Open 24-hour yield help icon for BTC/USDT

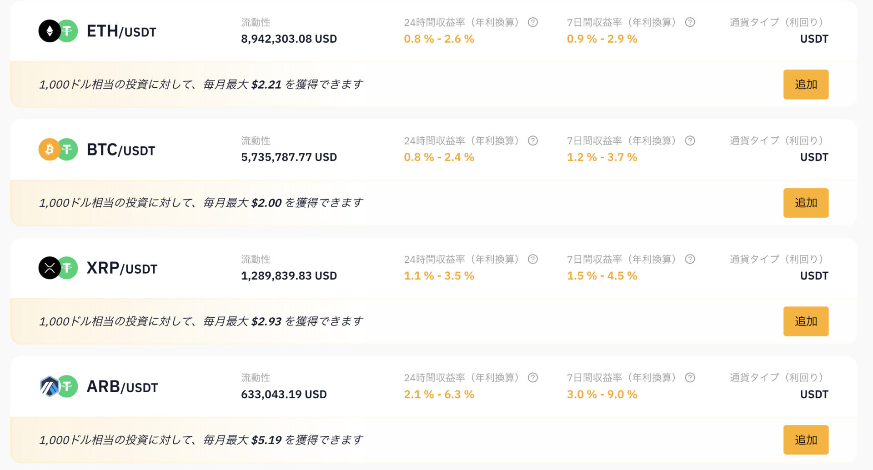click(x=533, y=141)
